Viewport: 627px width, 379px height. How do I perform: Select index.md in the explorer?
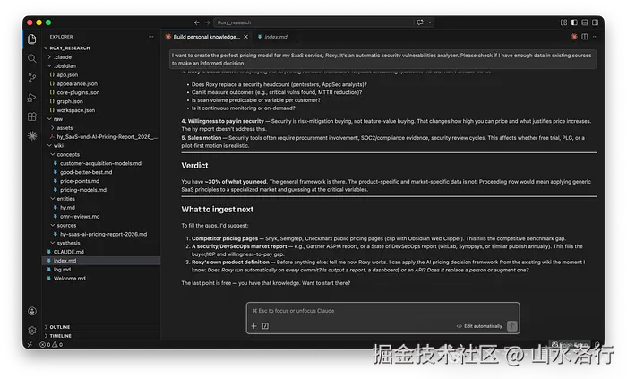[101, 260]
